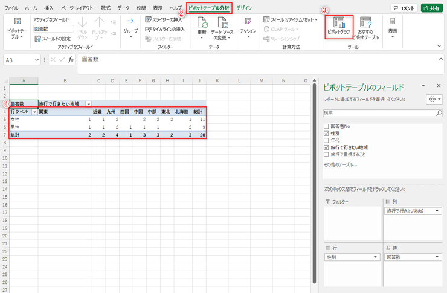The height and width of the screenshot is (293, 447).
Task: Switch to the デザイン ribbon tab
Action: (x=244, y=8)
